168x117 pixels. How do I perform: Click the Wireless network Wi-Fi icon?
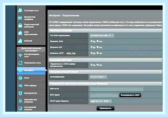click(20, 55)
